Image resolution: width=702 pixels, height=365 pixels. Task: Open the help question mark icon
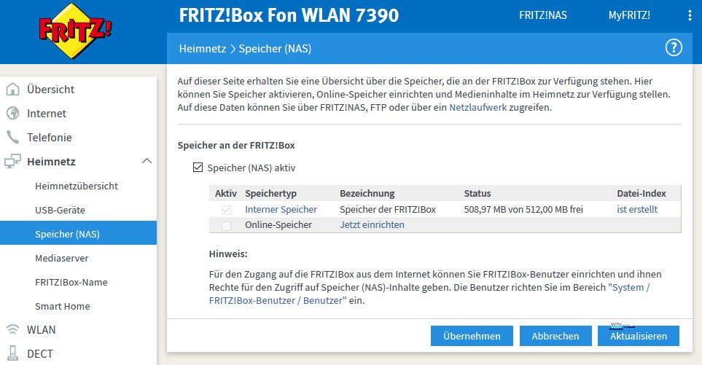point(673,48)
